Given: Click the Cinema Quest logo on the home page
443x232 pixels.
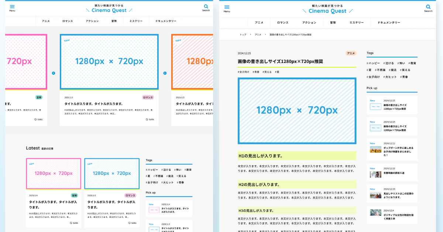Looking at the screenshot, I should (109, 8).
